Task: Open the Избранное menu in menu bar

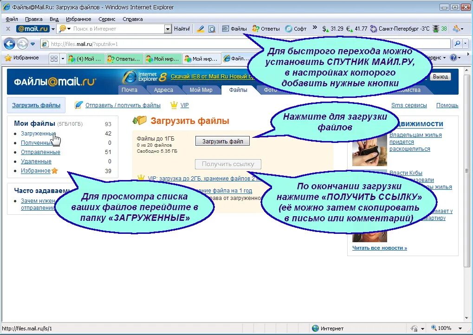Action: coord(78,19)
